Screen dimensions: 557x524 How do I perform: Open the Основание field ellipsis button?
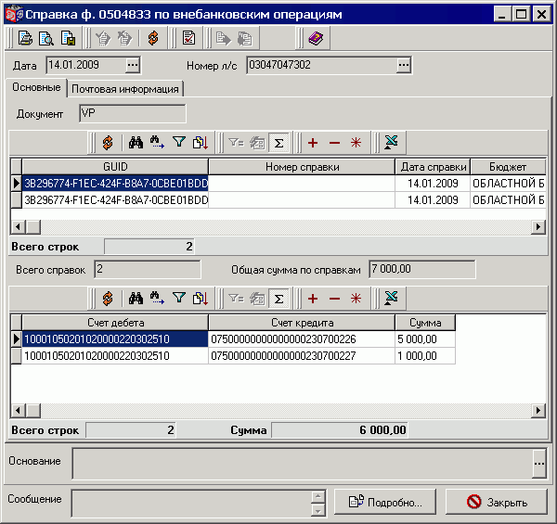538,464
